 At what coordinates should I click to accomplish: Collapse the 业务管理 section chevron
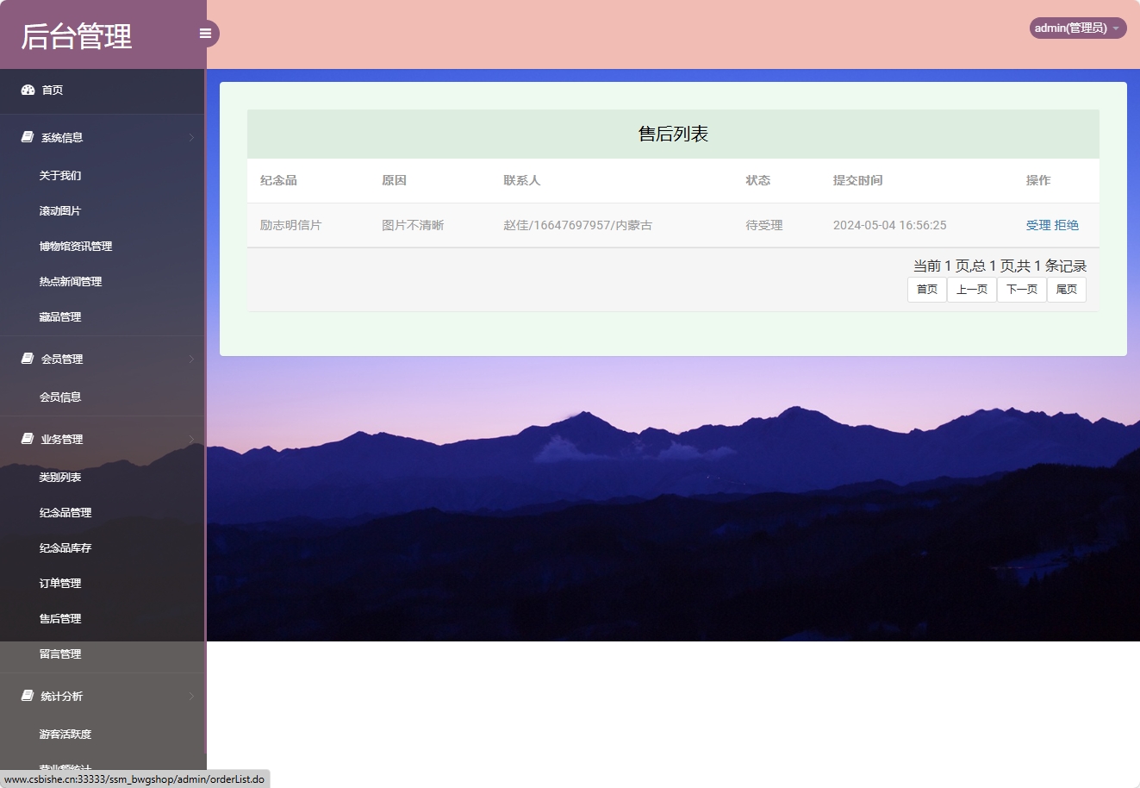(191, 439)
